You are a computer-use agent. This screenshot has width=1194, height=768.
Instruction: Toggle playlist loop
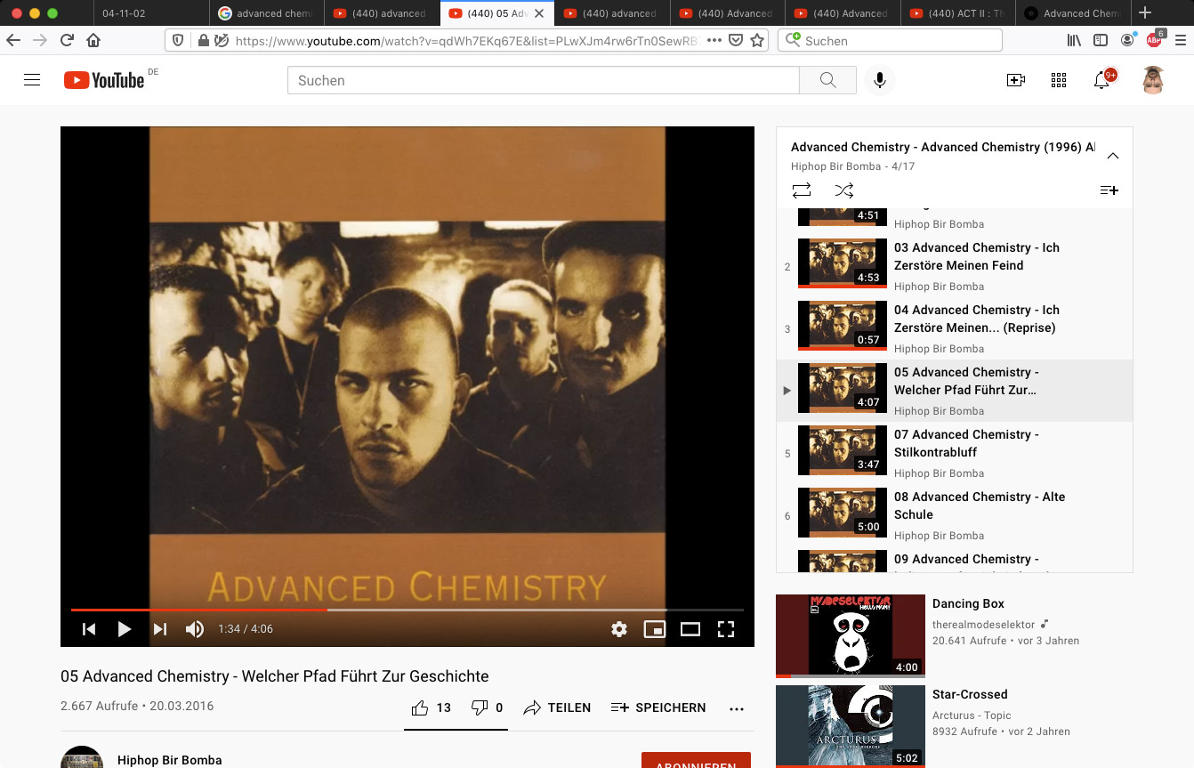(801, 190)
